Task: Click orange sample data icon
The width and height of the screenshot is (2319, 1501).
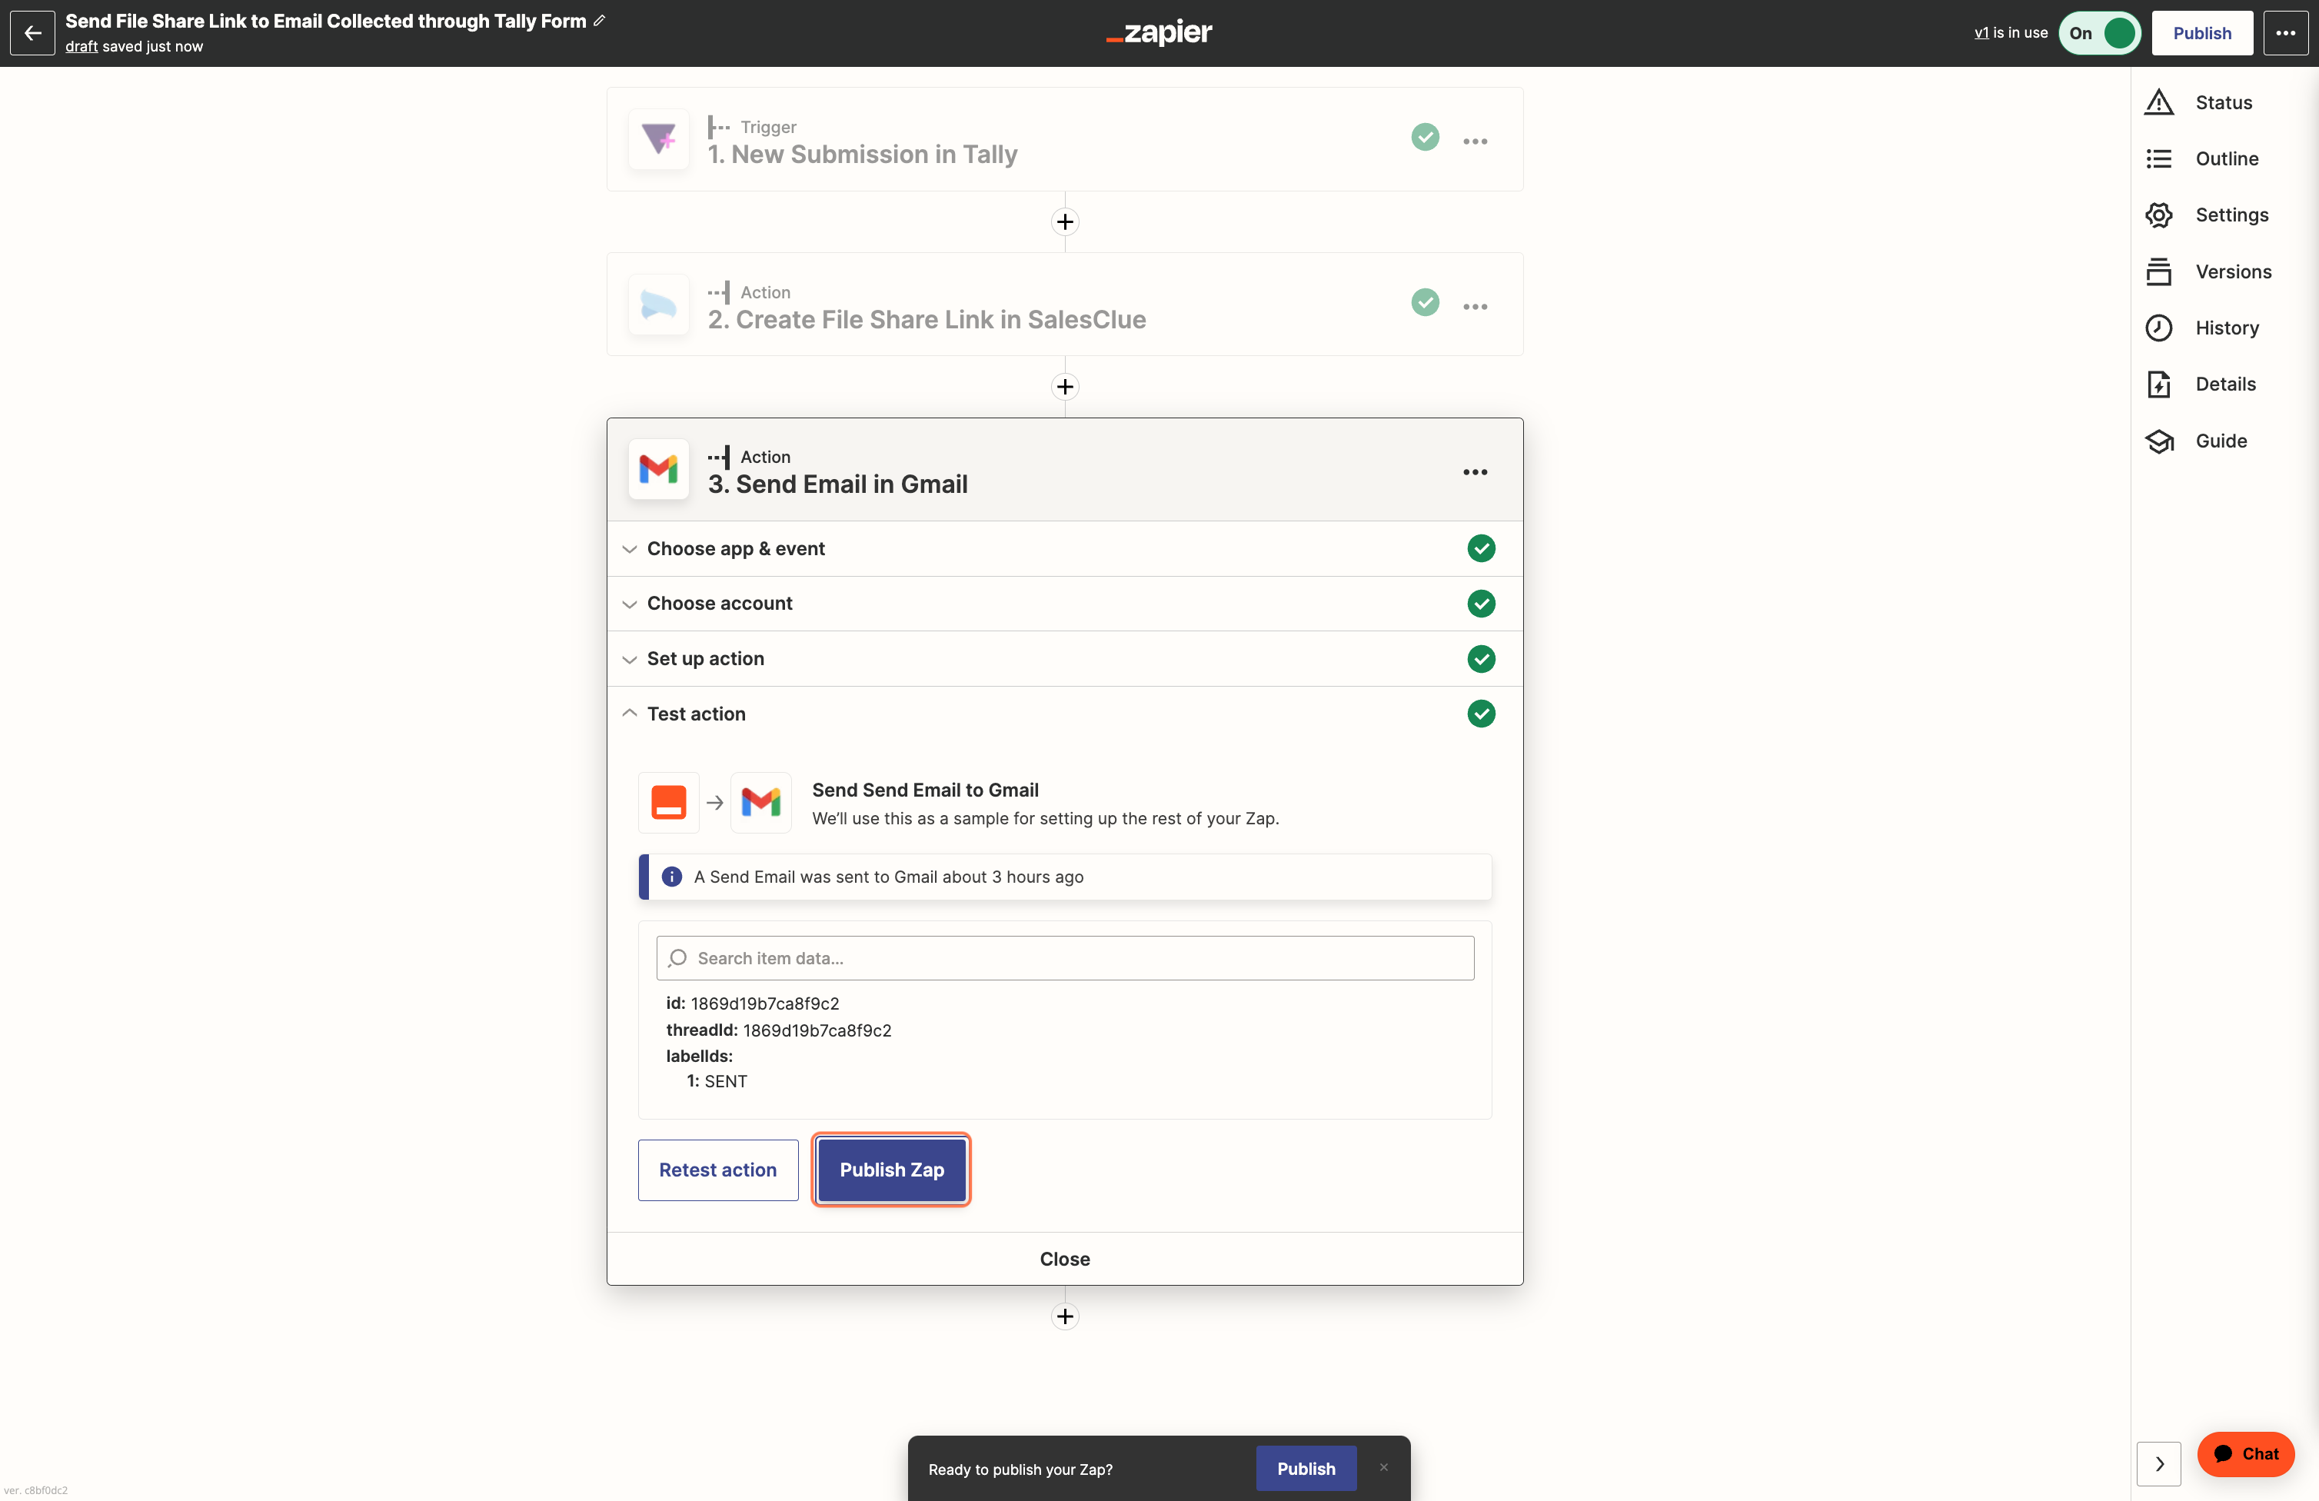Action: tap(668, 803)
